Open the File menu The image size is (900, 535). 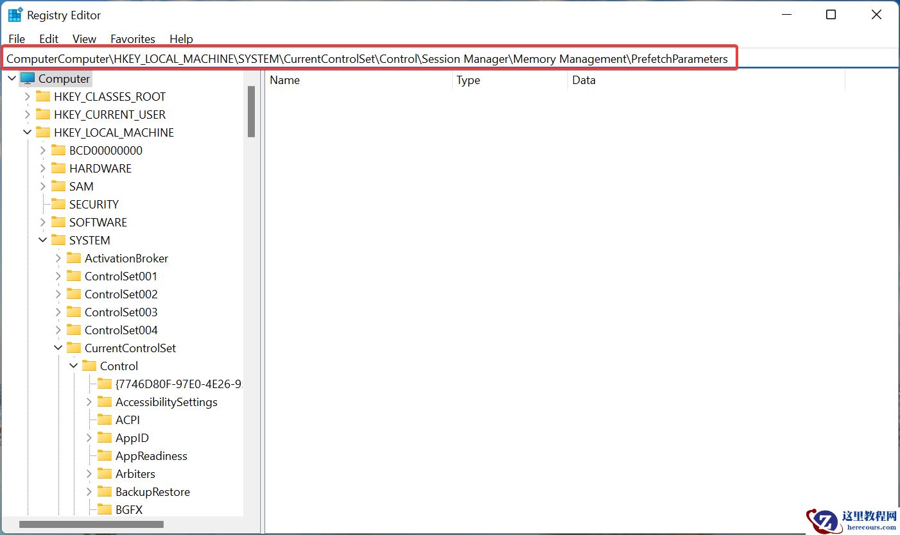(17, 39)
